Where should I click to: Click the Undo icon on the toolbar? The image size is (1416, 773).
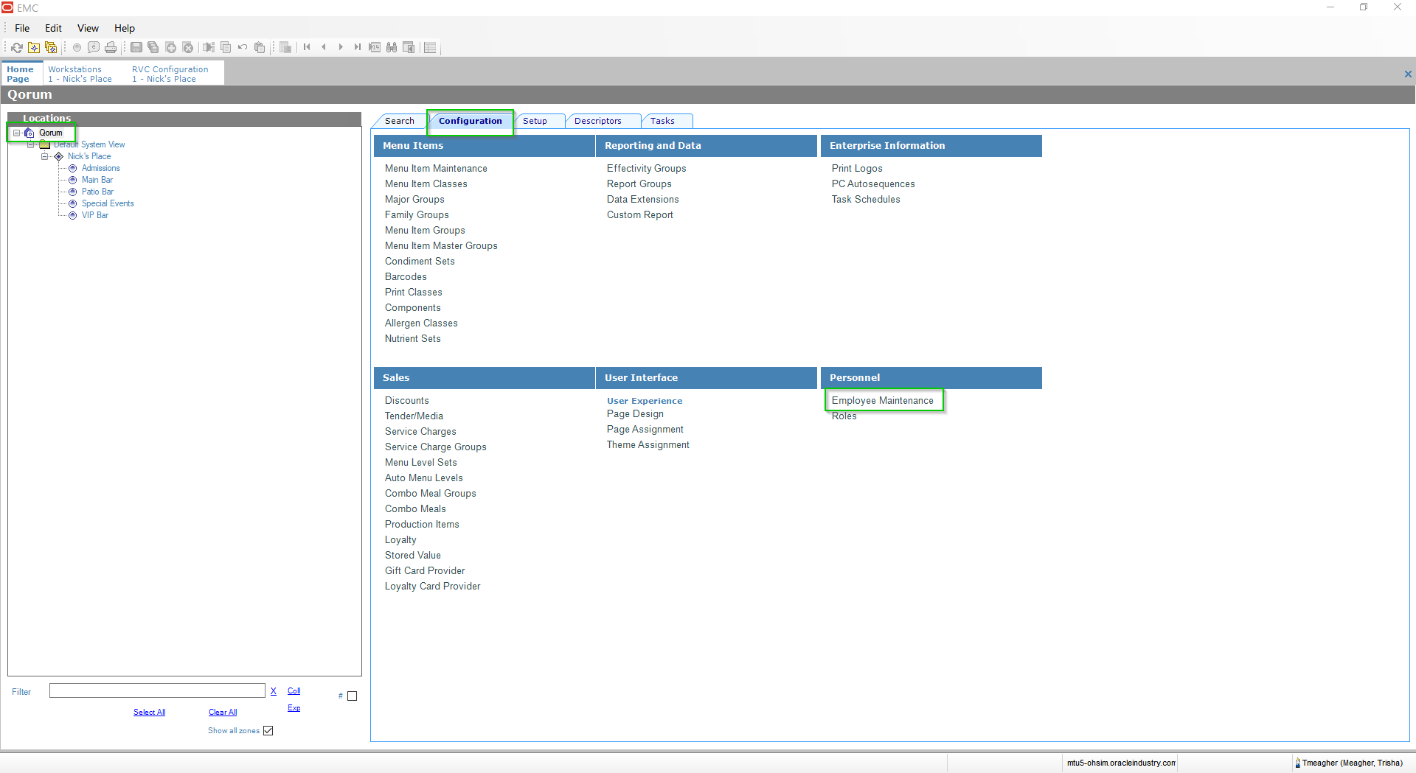[x=243, y=47]
